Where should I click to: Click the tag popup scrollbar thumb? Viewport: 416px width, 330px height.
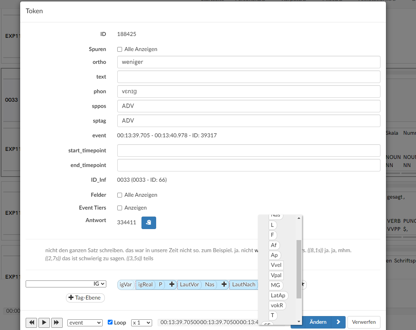[x=299, y=269]
